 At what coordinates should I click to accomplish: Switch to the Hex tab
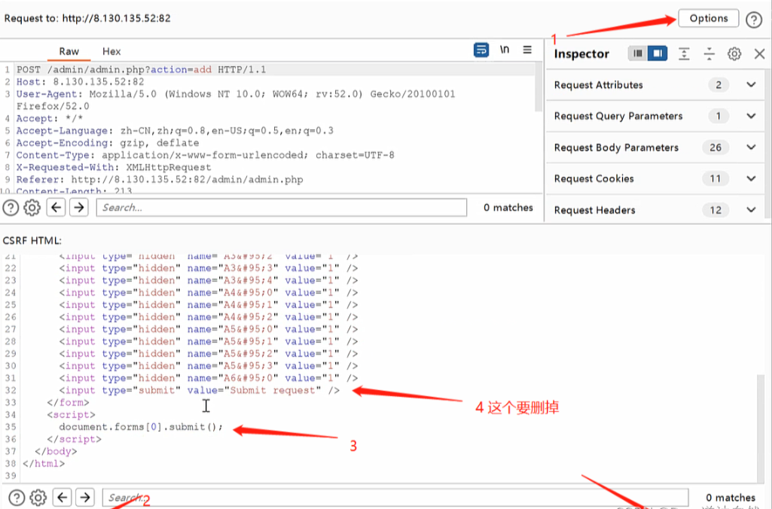[x=111, y=51]
